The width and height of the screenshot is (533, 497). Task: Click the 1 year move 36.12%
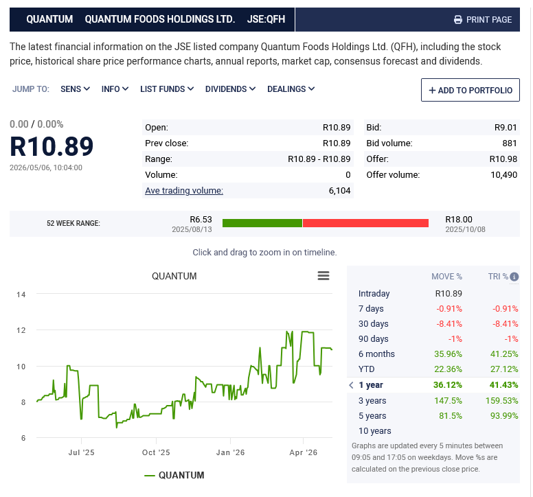tap(447, 385)
